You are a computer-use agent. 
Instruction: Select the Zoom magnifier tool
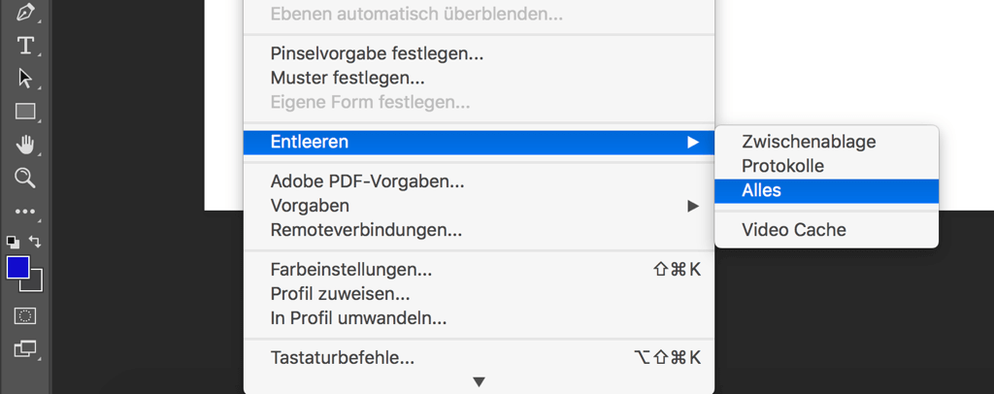[x=25, y=178]
